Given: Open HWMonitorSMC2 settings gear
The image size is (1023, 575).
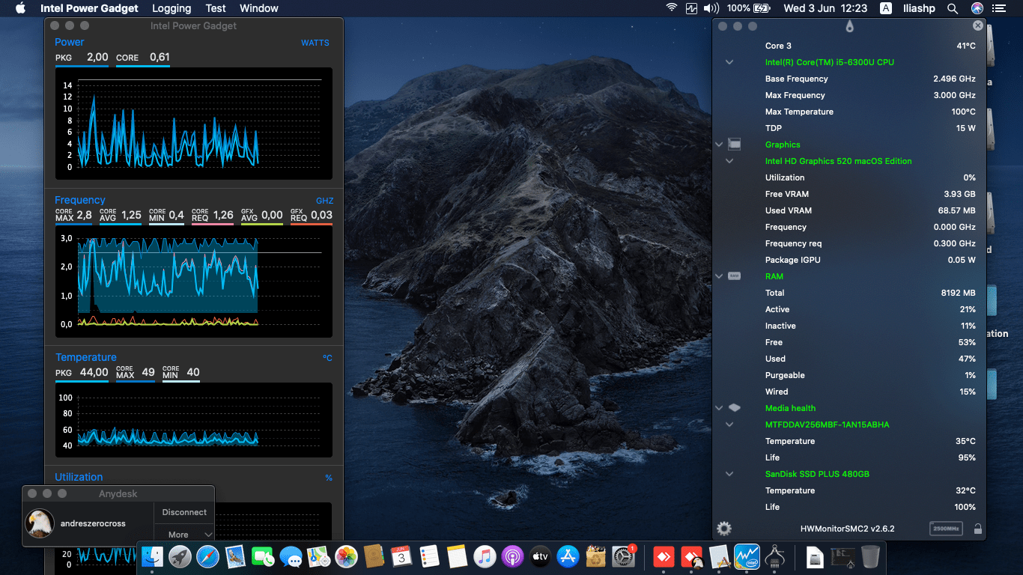Looking at the screenshot, I should (x=723, y=529).
